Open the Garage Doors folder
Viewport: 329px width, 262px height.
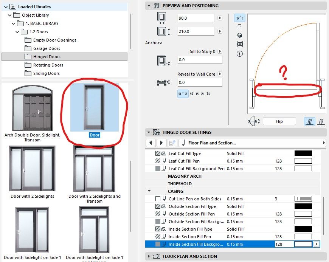pyautogui.click(x=47, y=48)
